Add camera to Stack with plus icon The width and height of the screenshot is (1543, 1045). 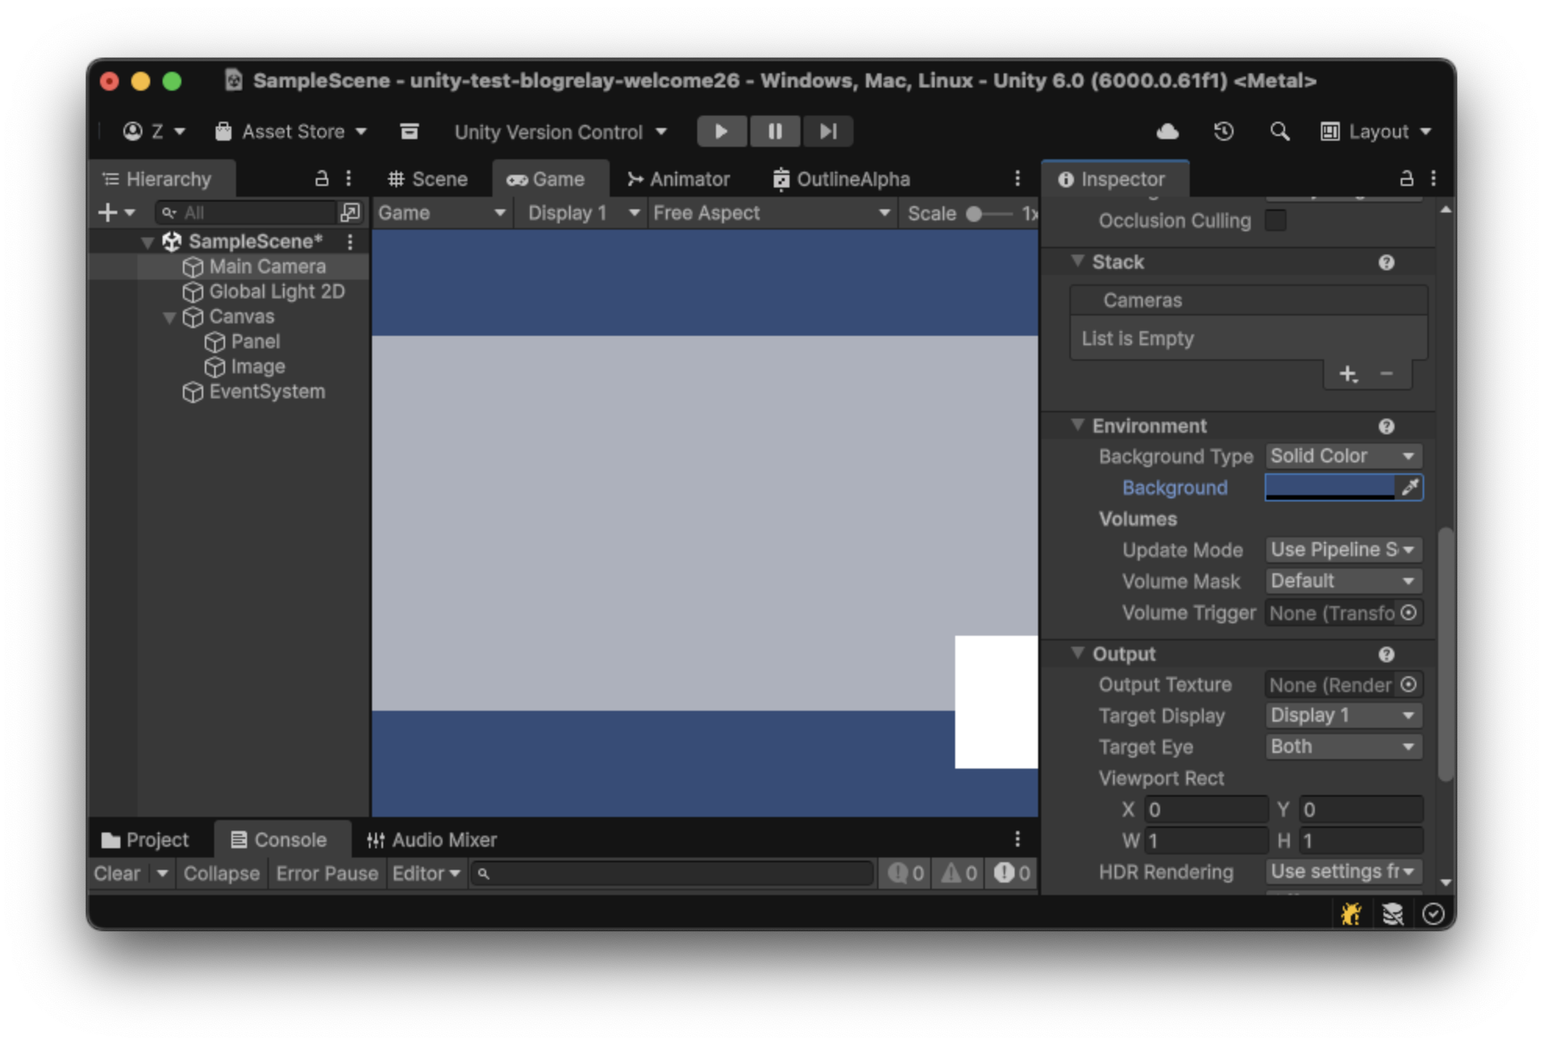click(1348, 374)
